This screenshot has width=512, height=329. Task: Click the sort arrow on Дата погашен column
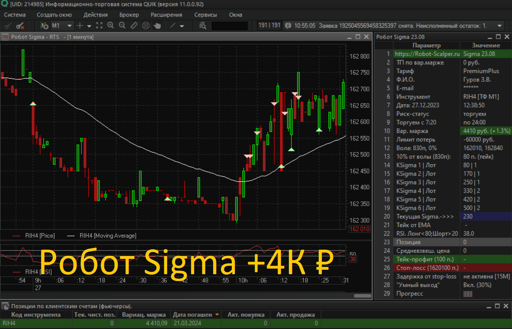[217, 315]
